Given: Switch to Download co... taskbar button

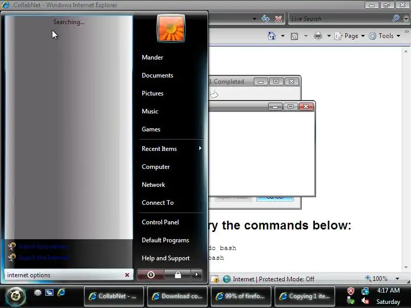Looking at the screenshot, I should [x=177, y=296].
